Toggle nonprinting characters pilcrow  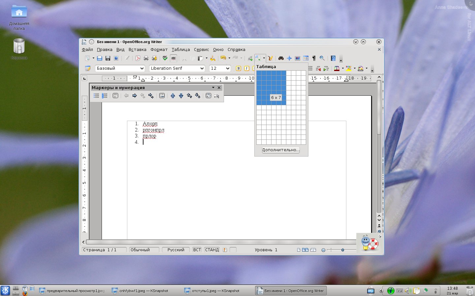314,58
